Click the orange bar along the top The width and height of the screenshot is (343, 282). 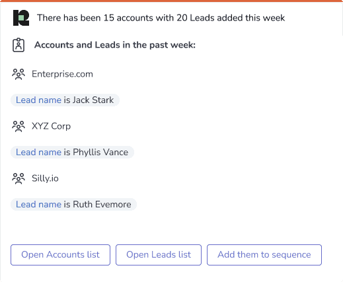click(x=171, y=1)
